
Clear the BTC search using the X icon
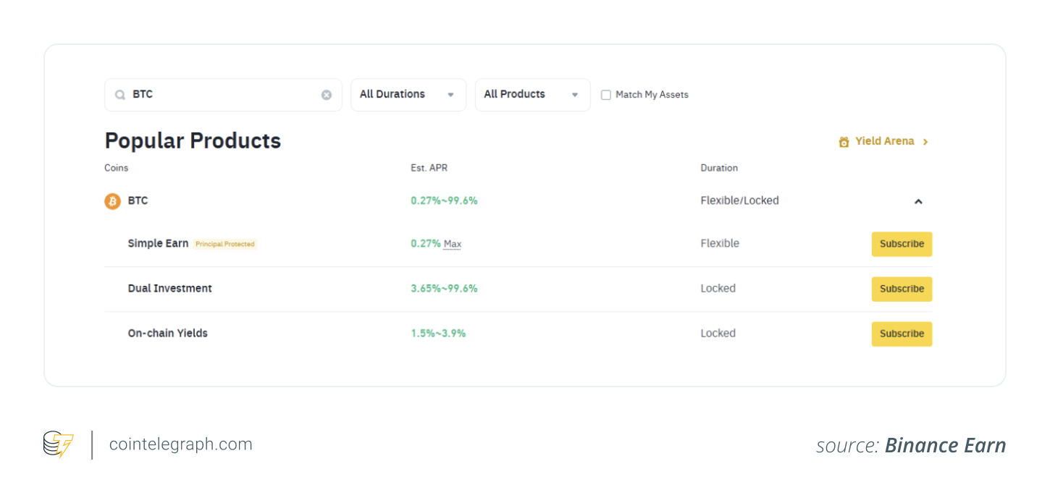click(x=326, y=94)
